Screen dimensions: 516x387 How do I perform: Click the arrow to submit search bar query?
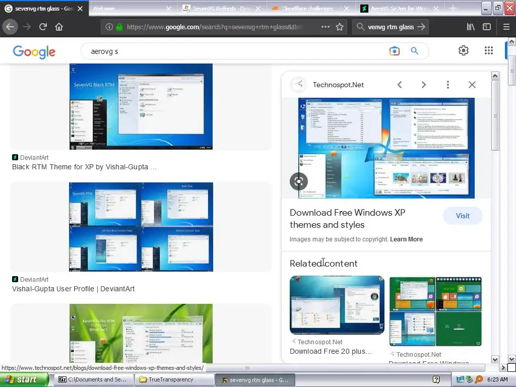[x=421, y=27]
